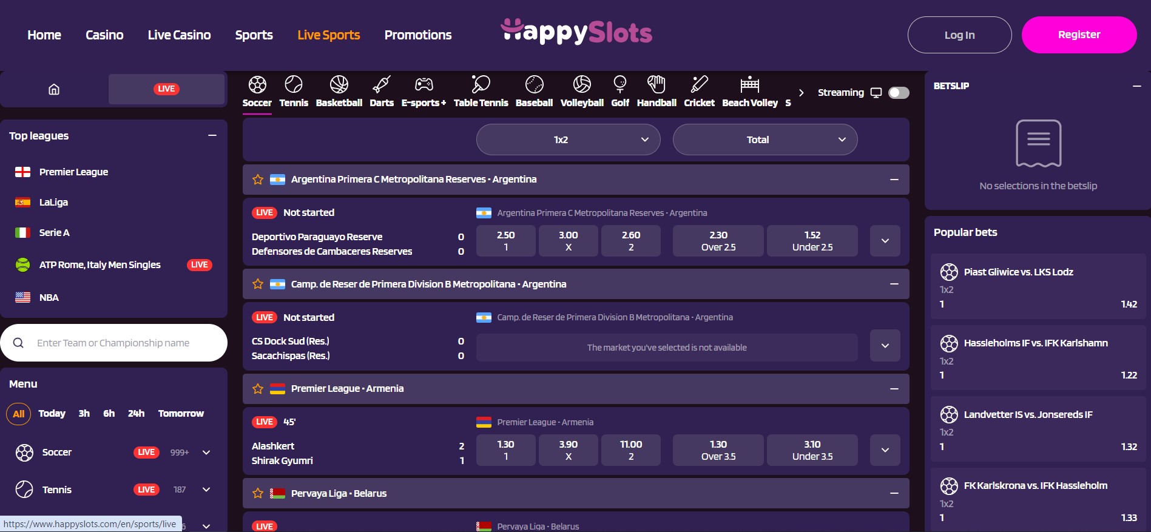The height and width of the screenshot is (532, 1151).
Task: Click the Log In button
Action: click(959, 35)
